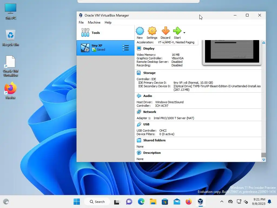
Task: Open the tiny XP machine menu icon
Action: (126, 48)
